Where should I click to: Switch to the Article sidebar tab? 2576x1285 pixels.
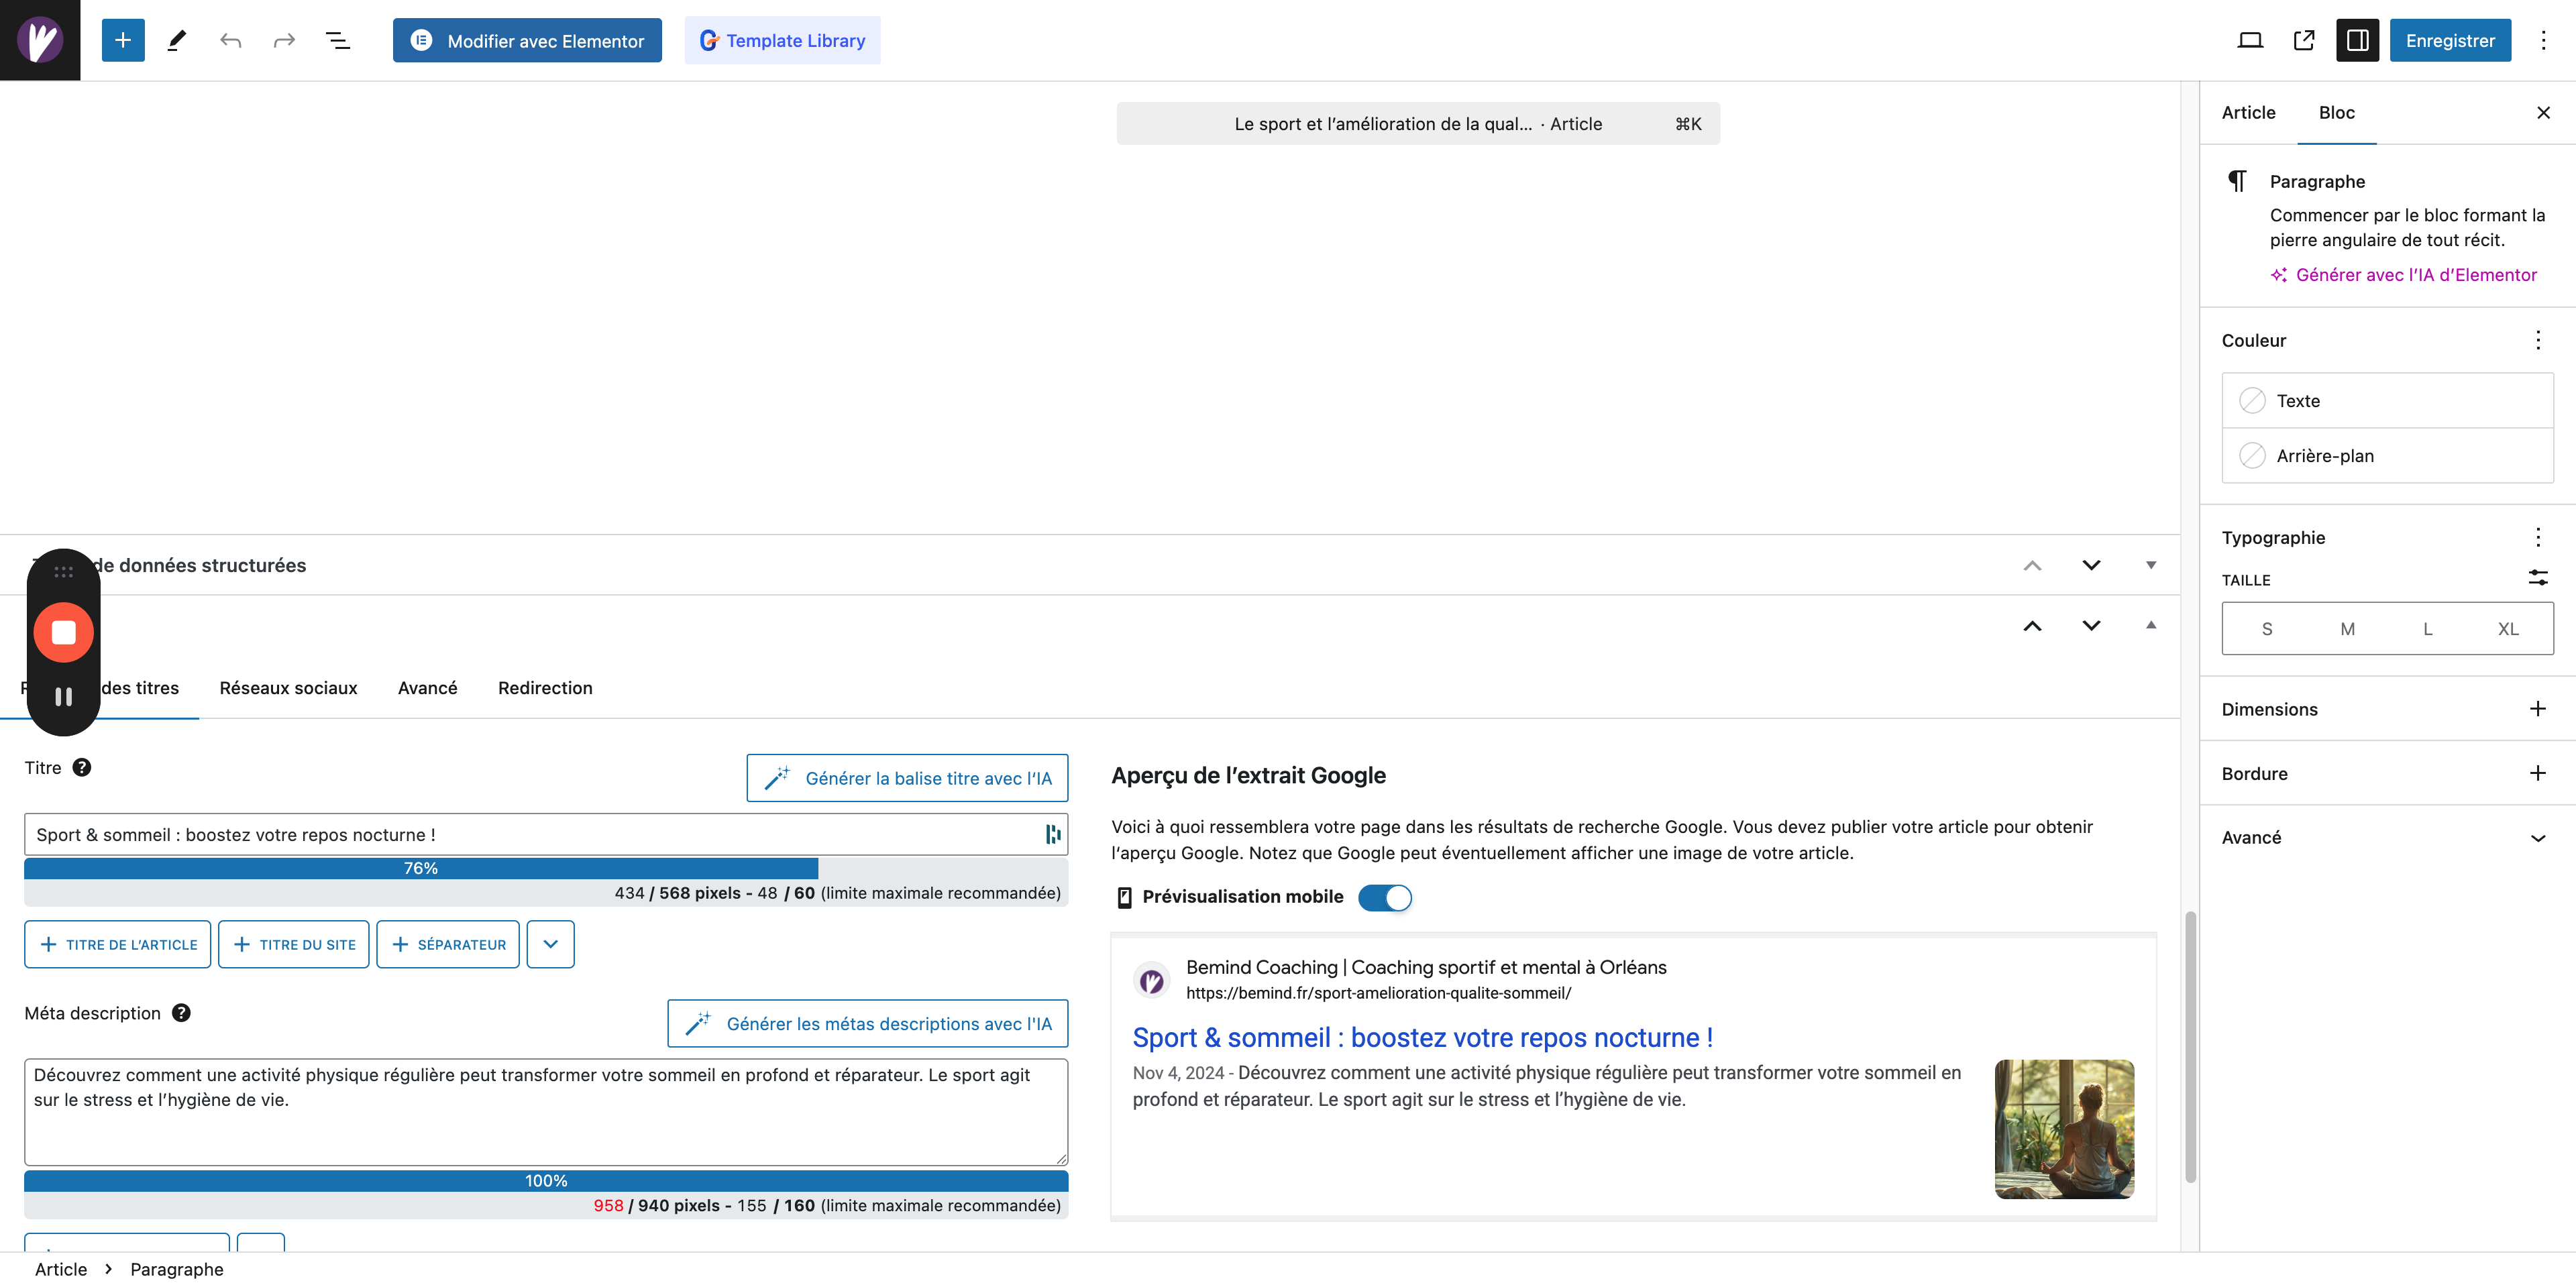pyautogui.click(x=2248, y=113)
